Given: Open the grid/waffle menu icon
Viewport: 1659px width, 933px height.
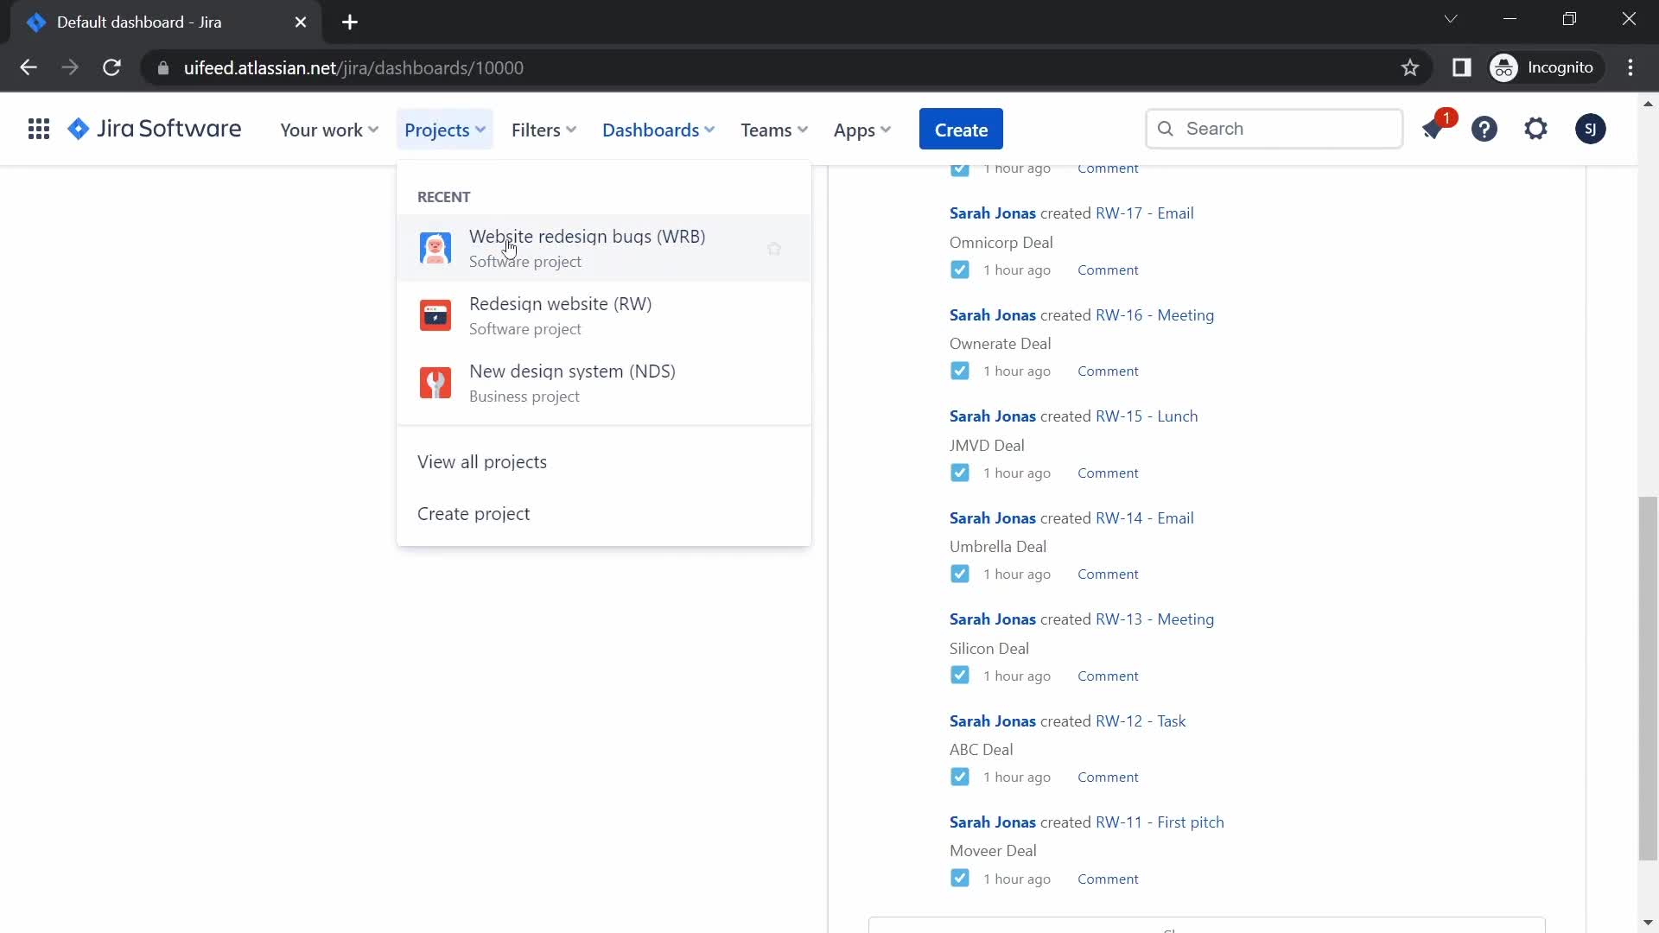Looking at the screenshot, I should (x=39, y=129).
